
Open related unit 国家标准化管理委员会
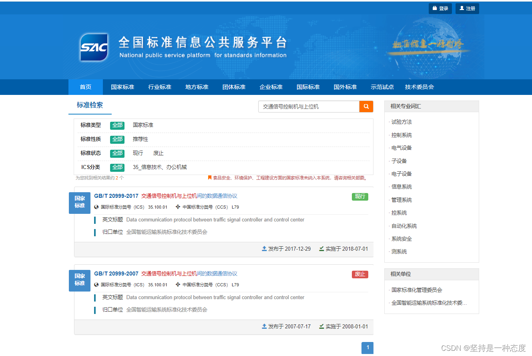(417, 290)
